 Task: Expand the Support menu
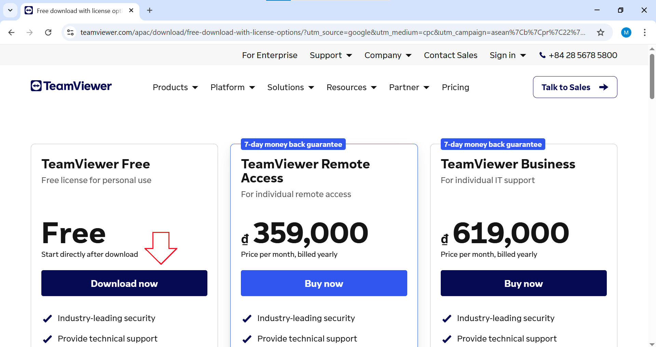coord(330,55)
